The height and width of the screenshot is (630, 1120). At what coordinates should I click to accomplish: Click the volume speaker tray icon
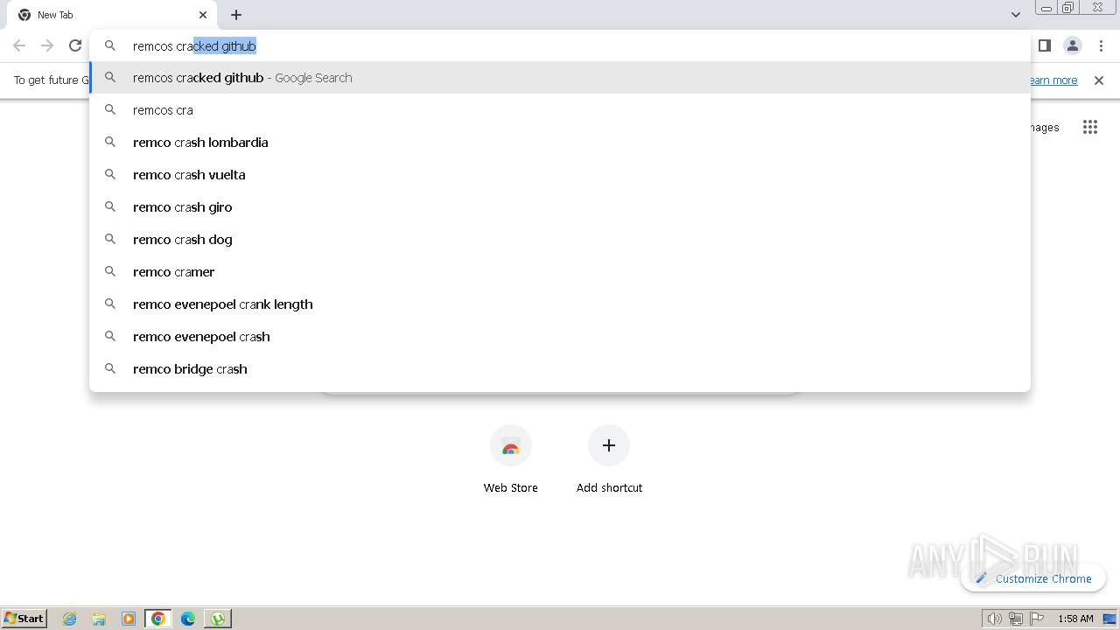[x=994, y=619]
